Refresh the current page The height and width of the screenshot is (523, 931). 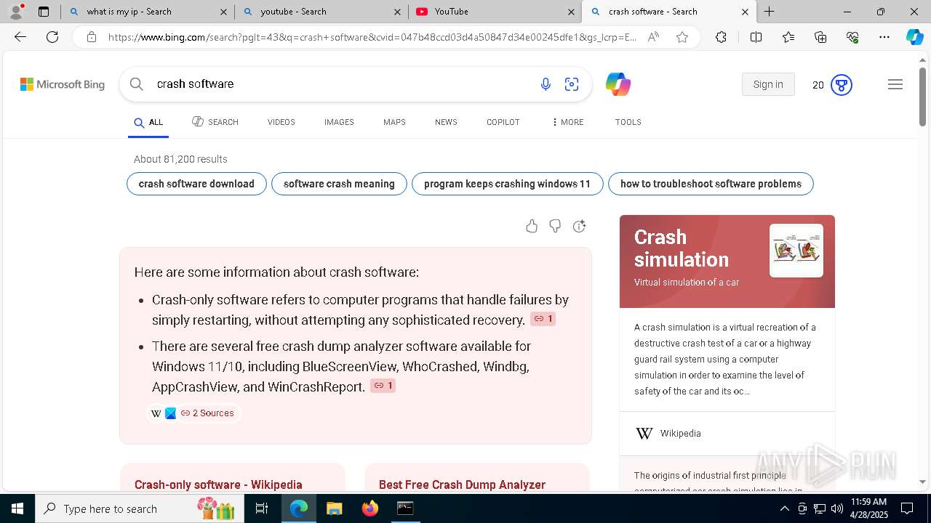52,37
